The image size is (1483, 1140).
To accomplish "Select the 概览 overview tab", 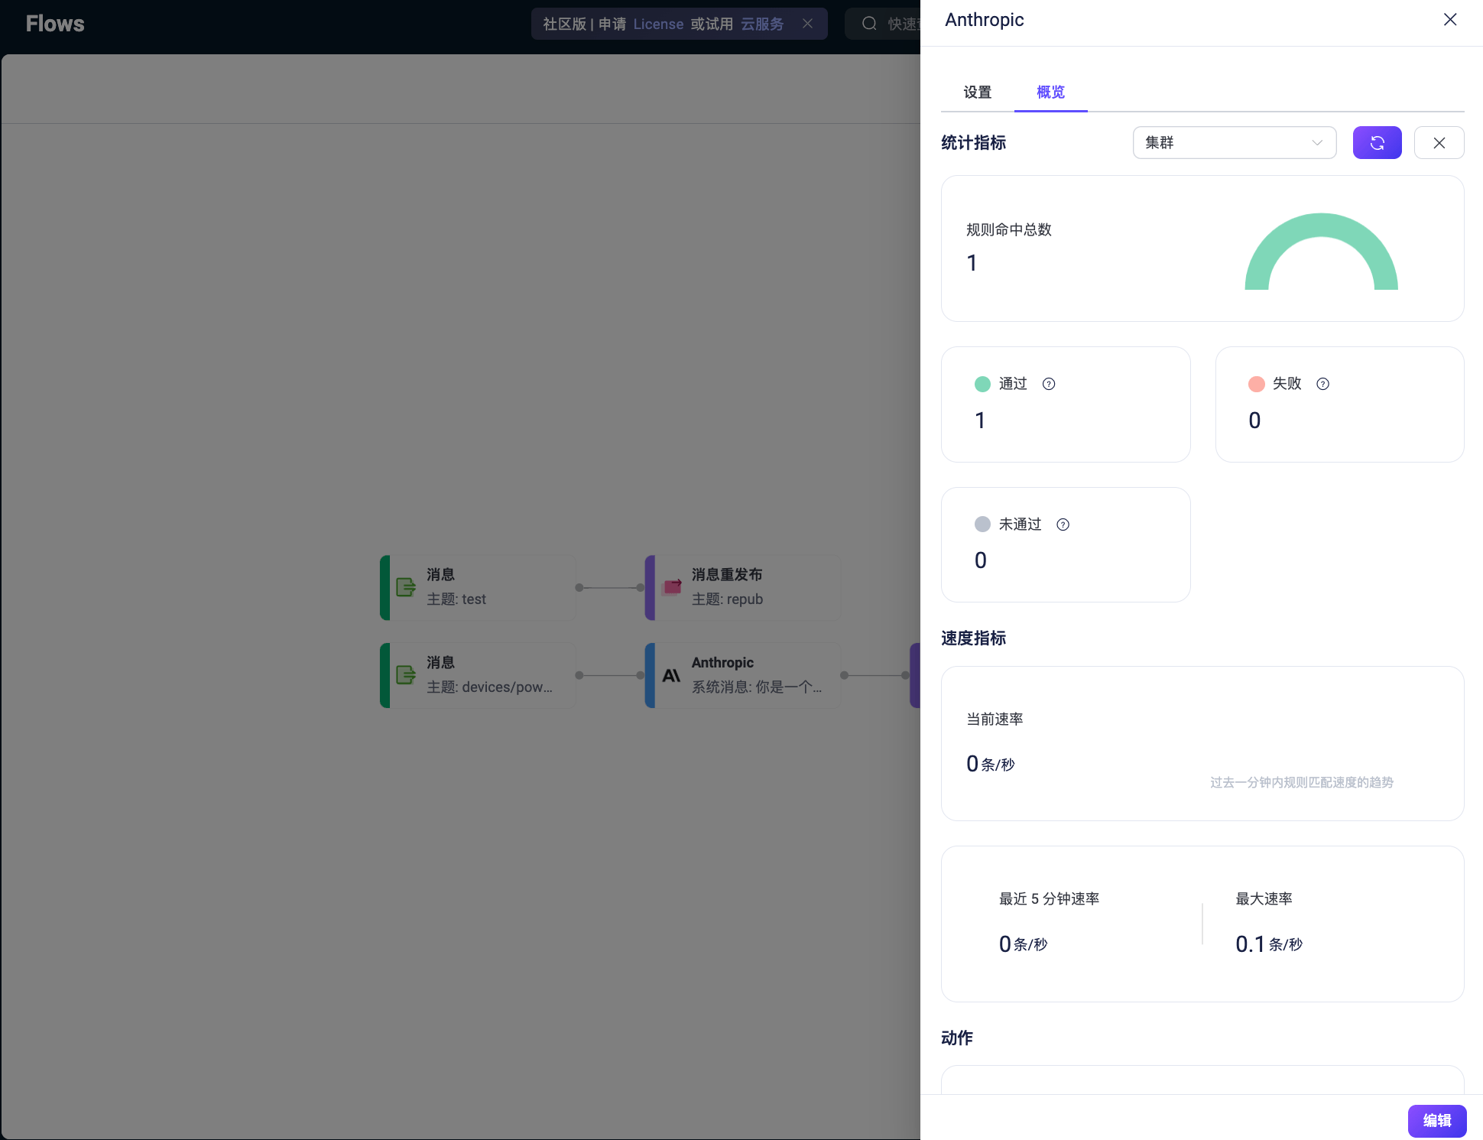I will 1050,93.
